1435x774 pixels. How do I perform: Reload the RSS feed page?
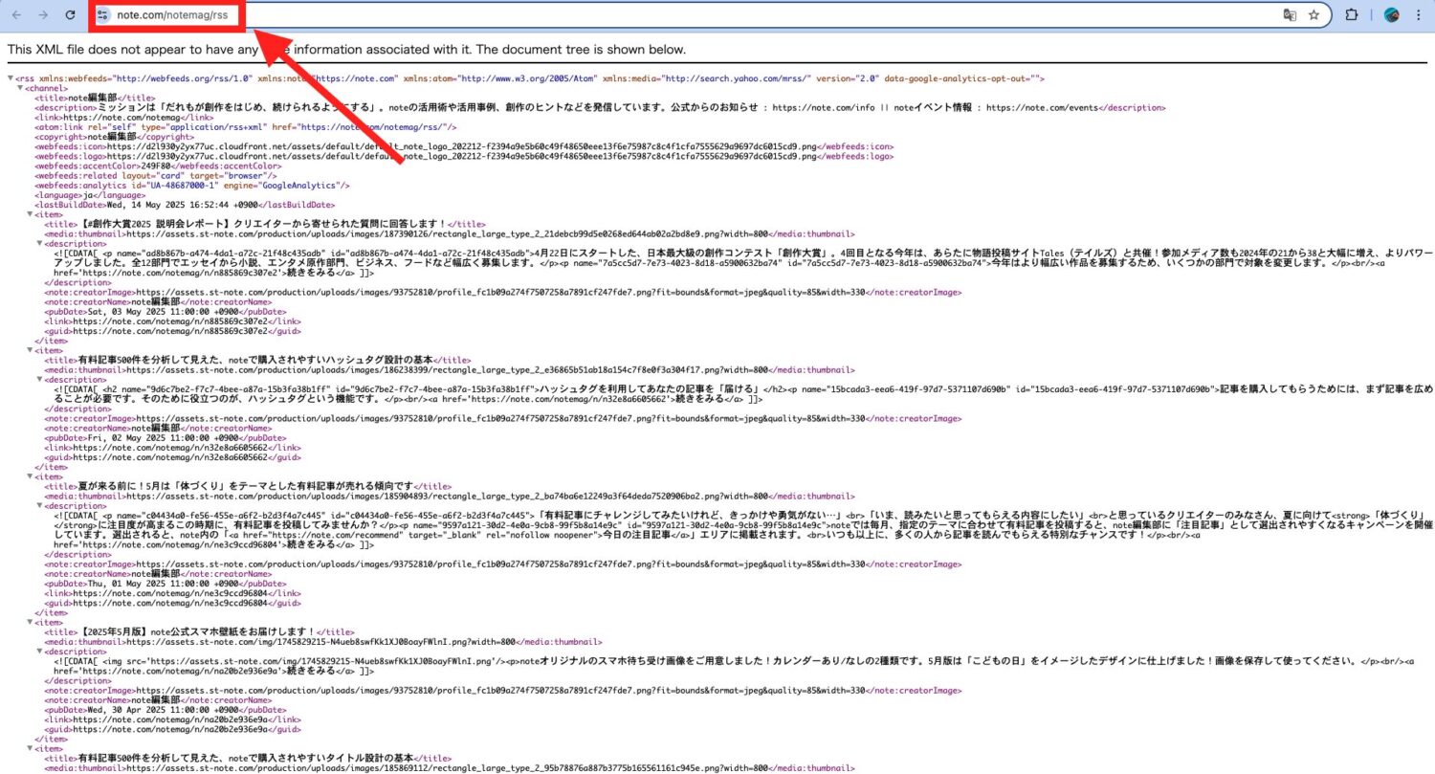tap(70, 15)
